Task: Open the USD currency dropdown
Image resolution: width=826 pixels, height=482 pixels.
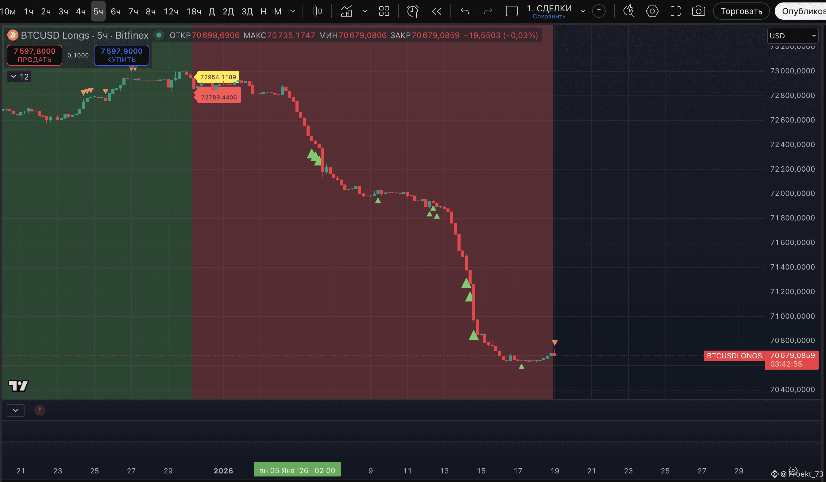Action: point(792,35)
